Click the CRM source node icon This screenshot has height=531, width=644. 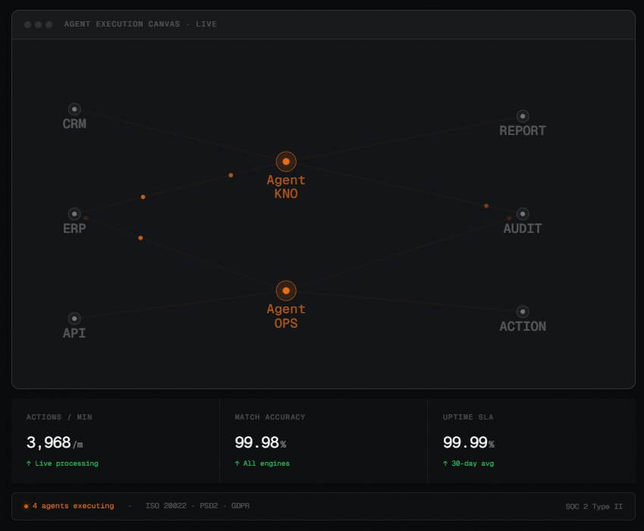point(74,109)
